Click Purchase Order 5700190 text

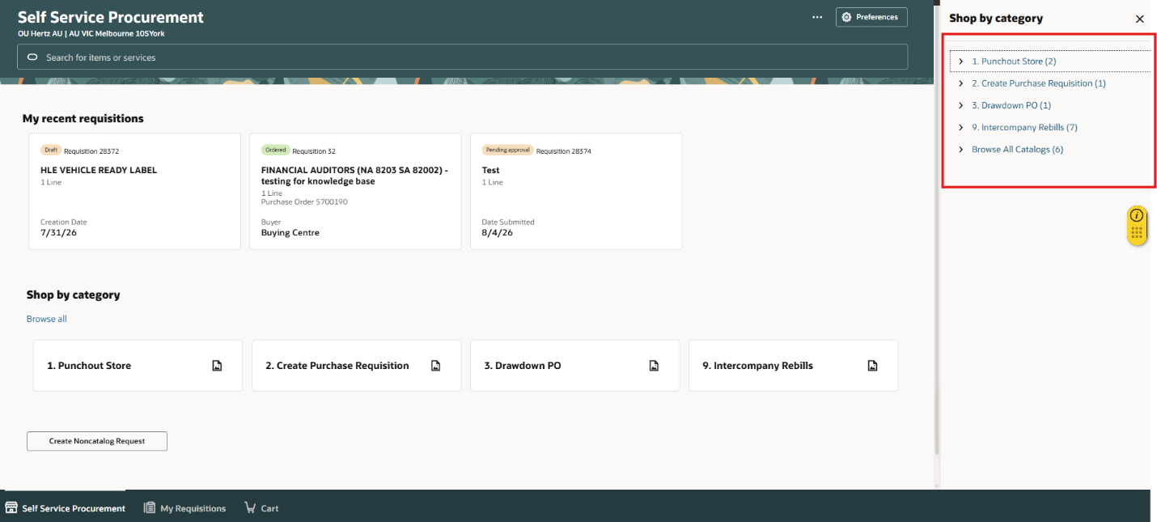tap(304, 202)
